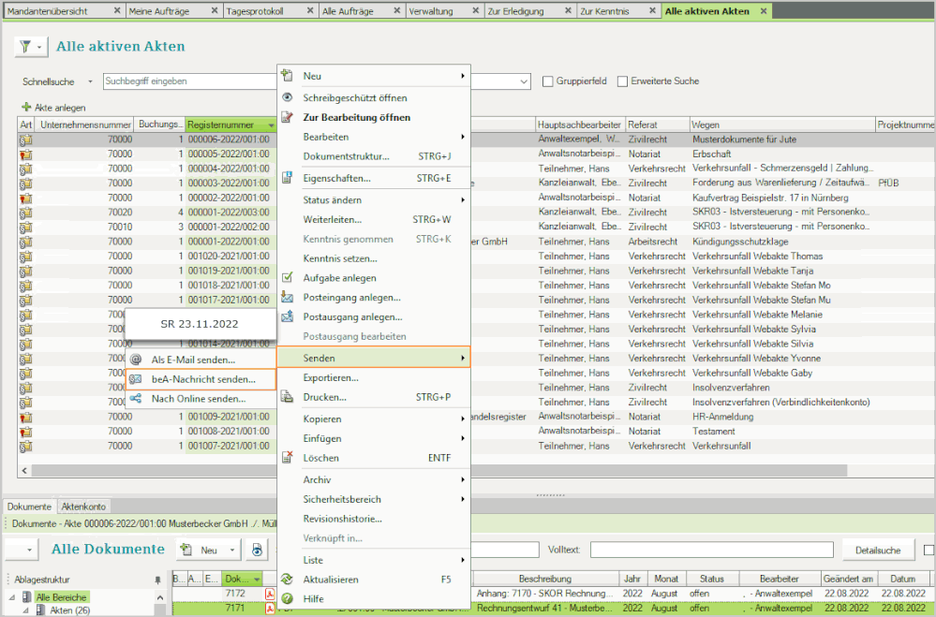Click the filter funnel icon
This screenshot has height=617, width=936.
25,47
